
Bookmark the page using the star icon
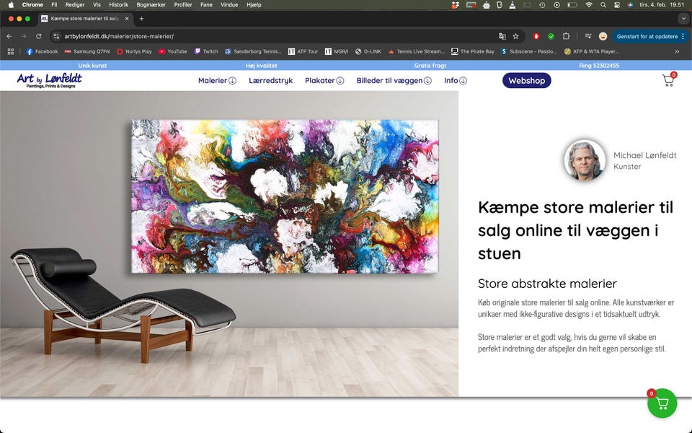pyautogui.click(x=515, y=36)
